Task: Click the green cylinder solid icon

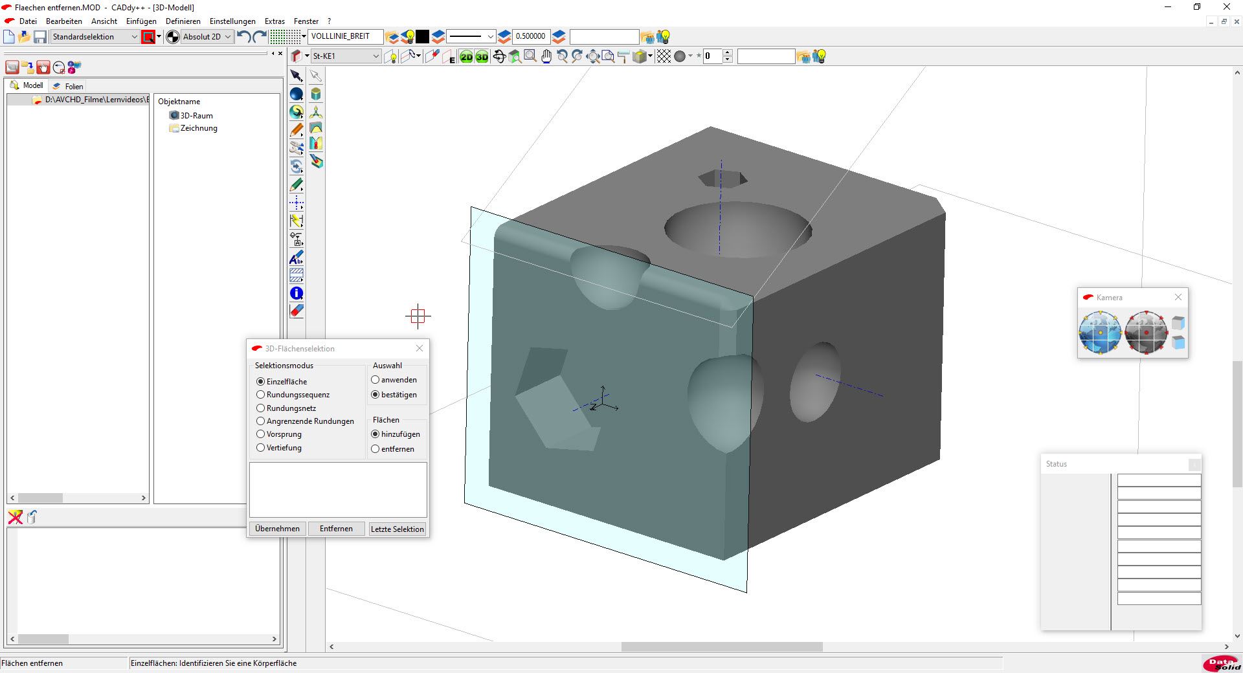Action: pyautogui.click(x=316, y=94)
